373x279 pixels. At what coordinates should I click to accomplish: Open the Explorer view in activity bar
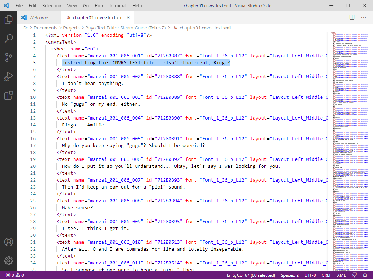click(x=9, y=20)
